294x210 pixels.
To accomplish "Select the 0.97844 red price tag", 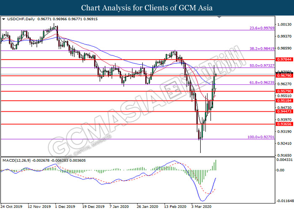I will pos(284,60).
